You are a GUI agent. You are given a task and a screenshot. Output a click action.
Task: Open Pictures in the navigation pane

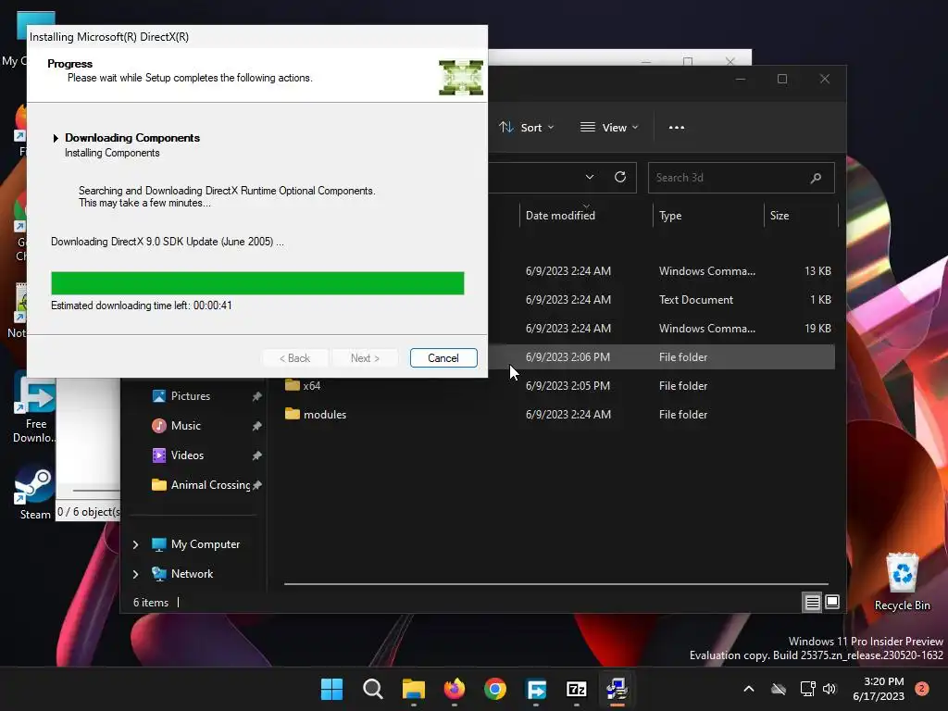pyautogui.click(x=191, y=396)
